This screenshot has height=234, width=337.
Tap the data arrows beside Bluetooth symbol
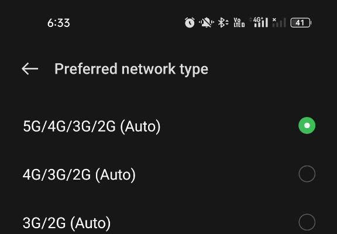tap(227, 22)
